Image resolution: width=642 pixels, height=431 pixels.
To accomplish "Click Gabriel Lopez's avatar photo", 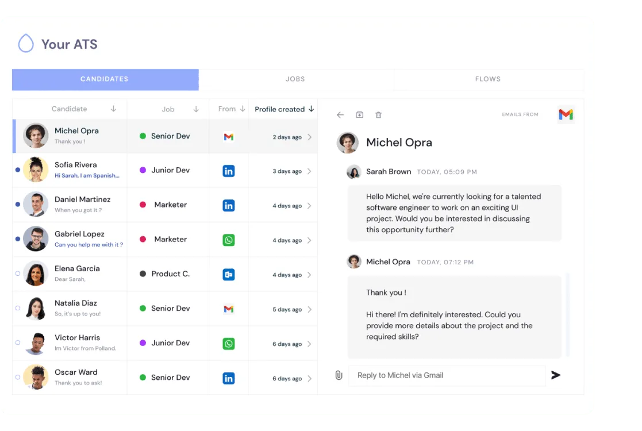I will click(36, 238).
